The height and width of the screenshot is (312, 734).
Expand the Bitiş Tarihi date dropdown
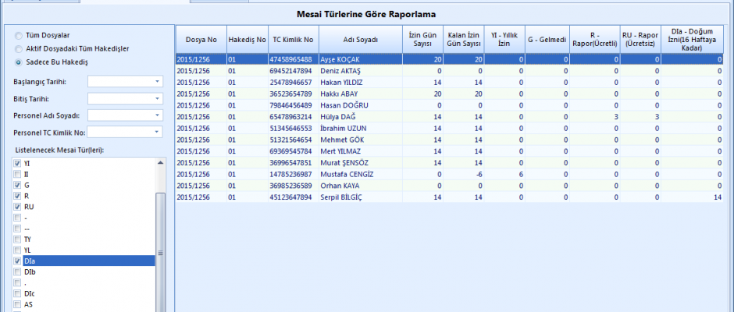[x=157, y=98]
